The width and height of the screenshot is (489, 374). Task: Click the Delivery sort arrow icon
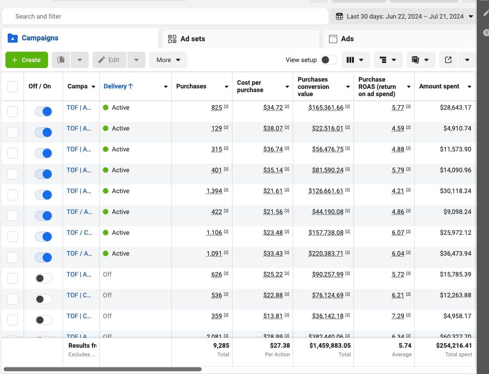pos(131,86)
